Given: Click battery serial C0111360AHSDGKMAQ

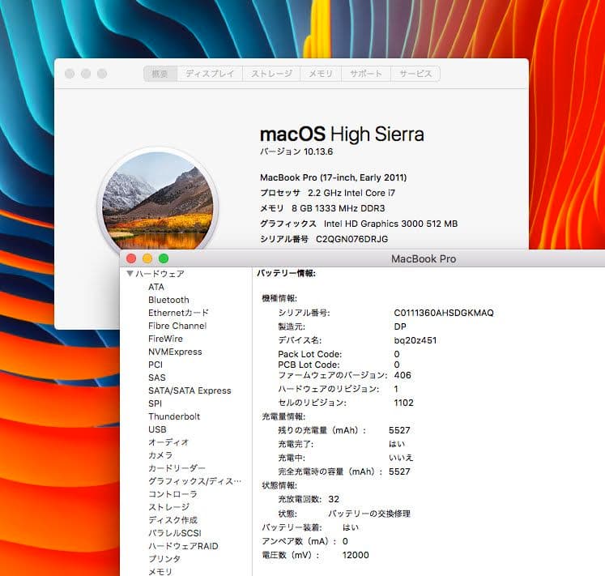Looking at the screenshot, I should click(x=444, y=313).
